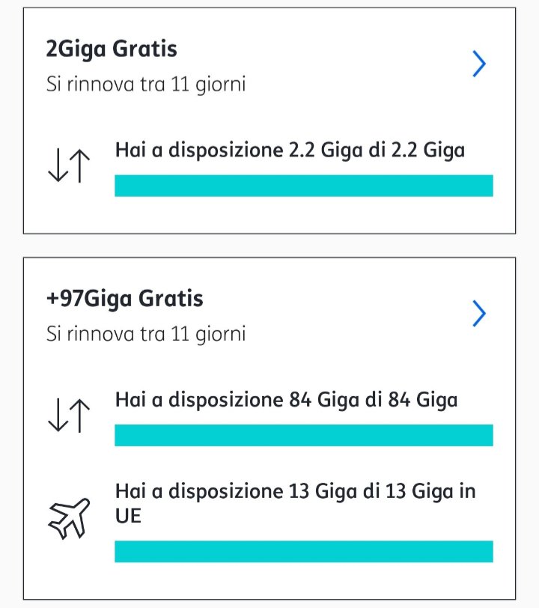Select renewal text under 2Giga Gratis
539x608 pixels.
tap(145, 84)
